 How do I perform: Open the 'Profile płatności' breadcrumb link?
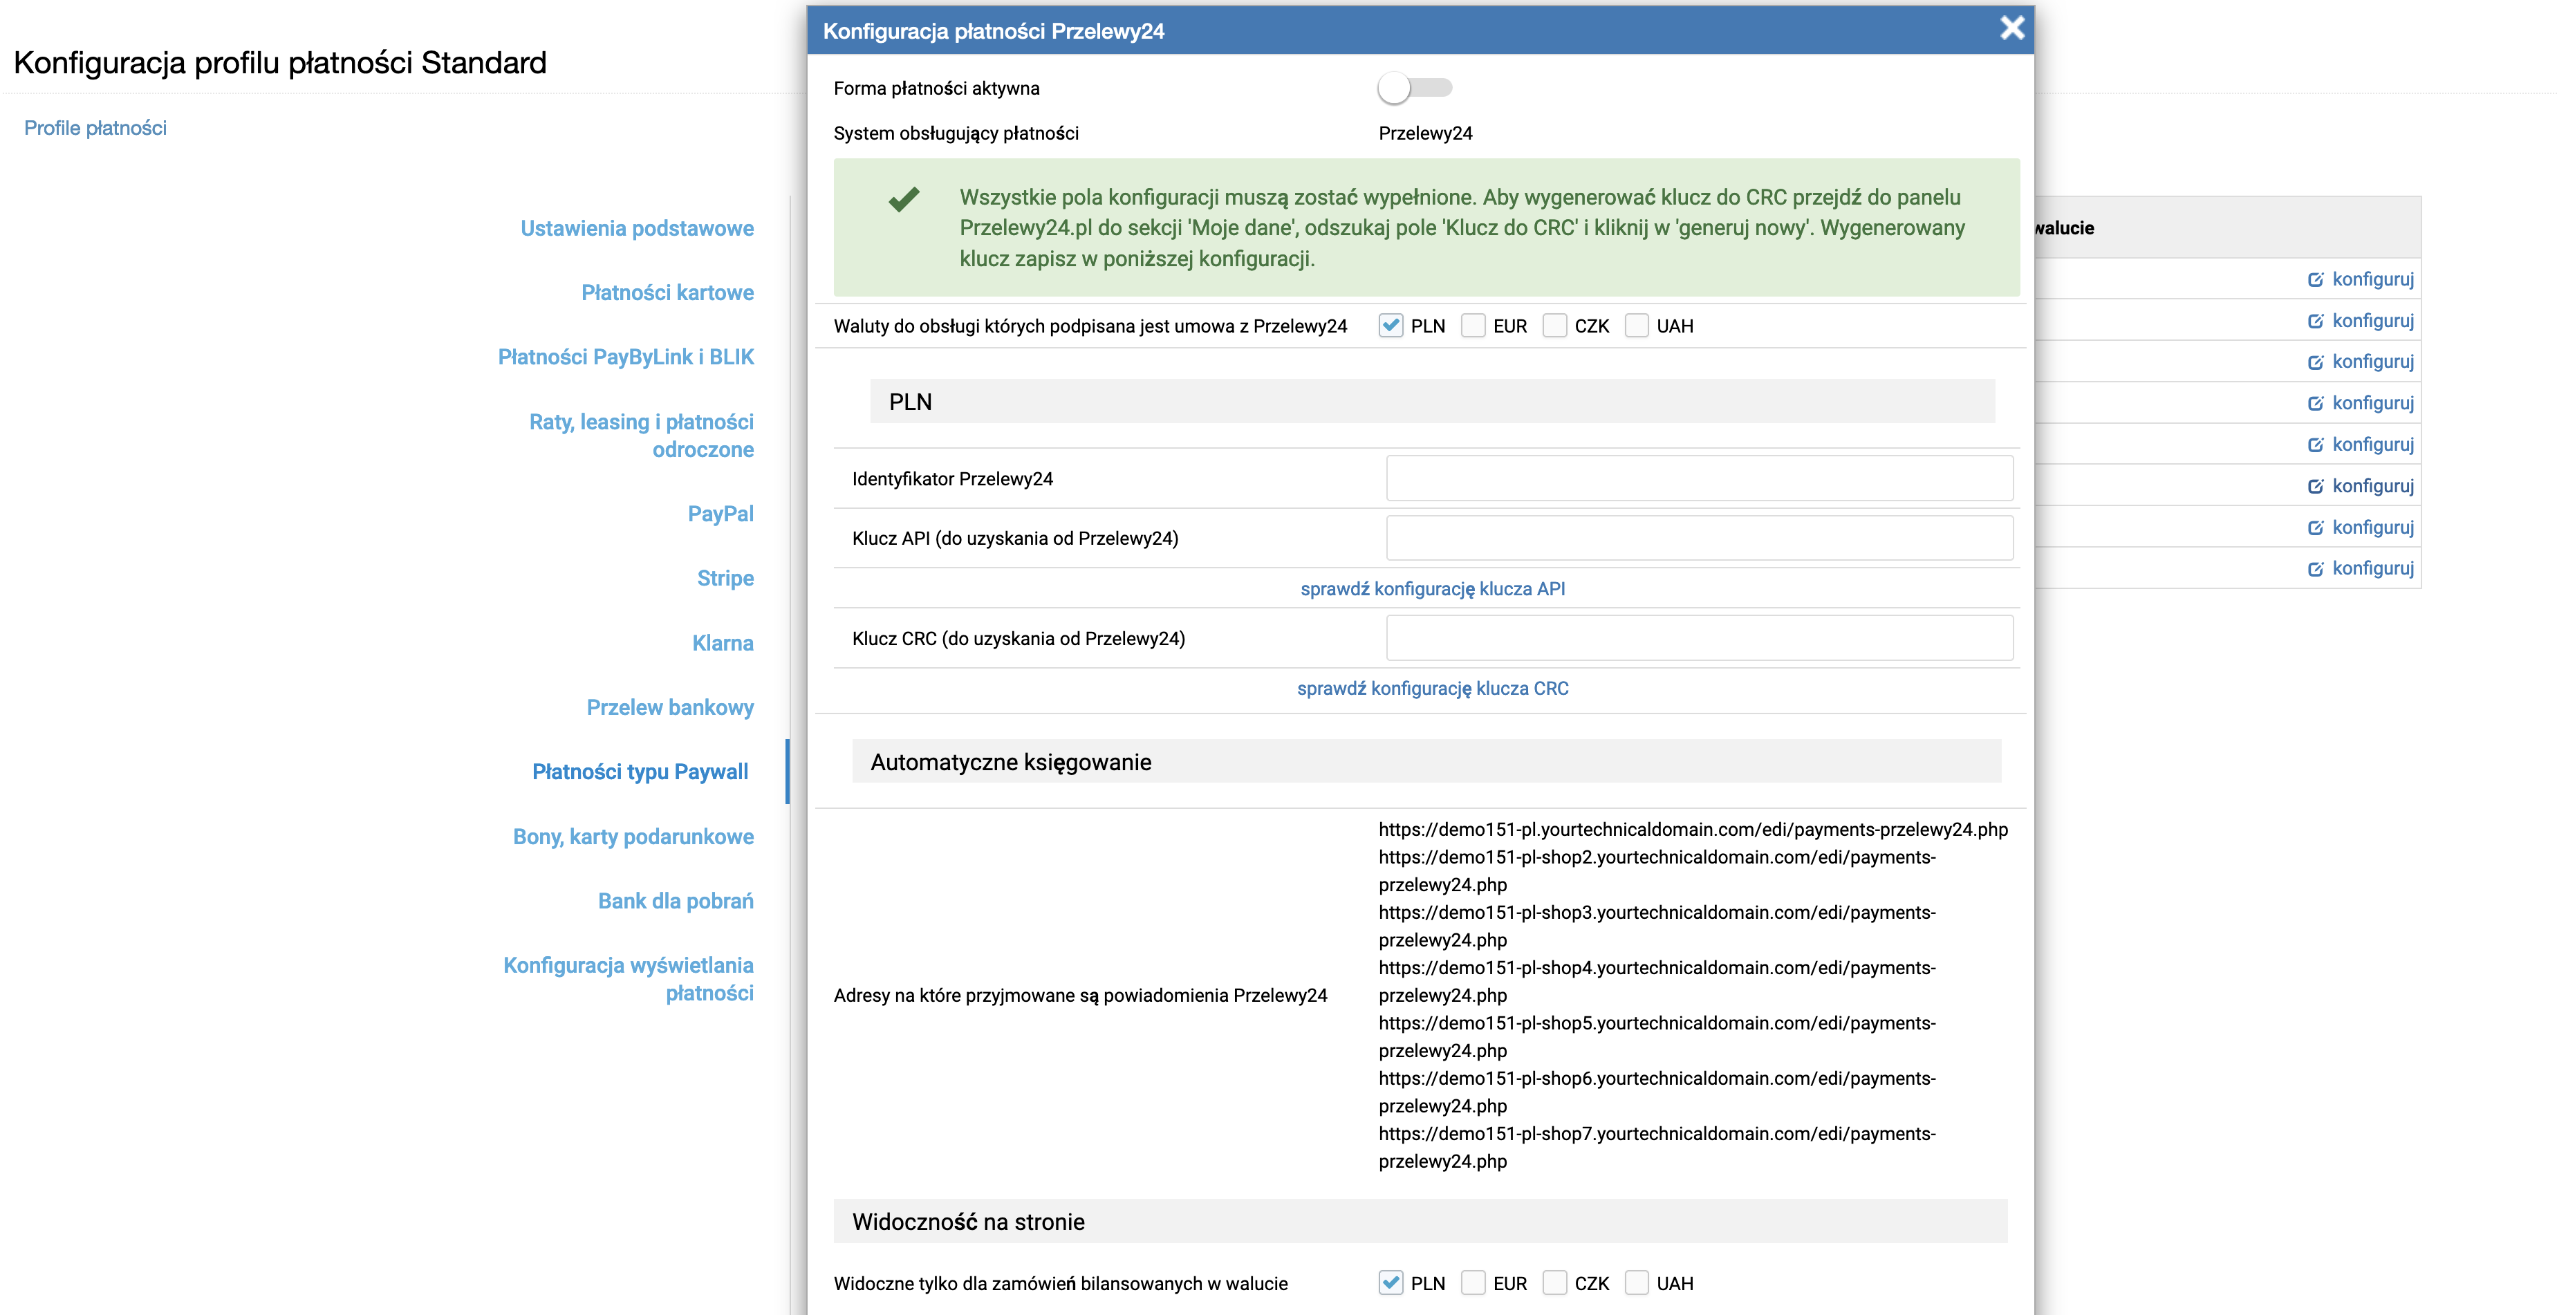coord(95,128)
